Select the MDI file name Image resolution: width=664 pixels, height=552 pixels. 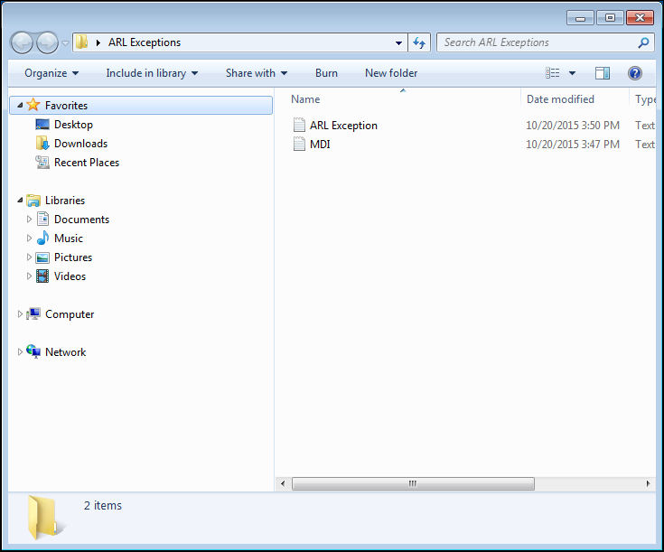[320, 145]
